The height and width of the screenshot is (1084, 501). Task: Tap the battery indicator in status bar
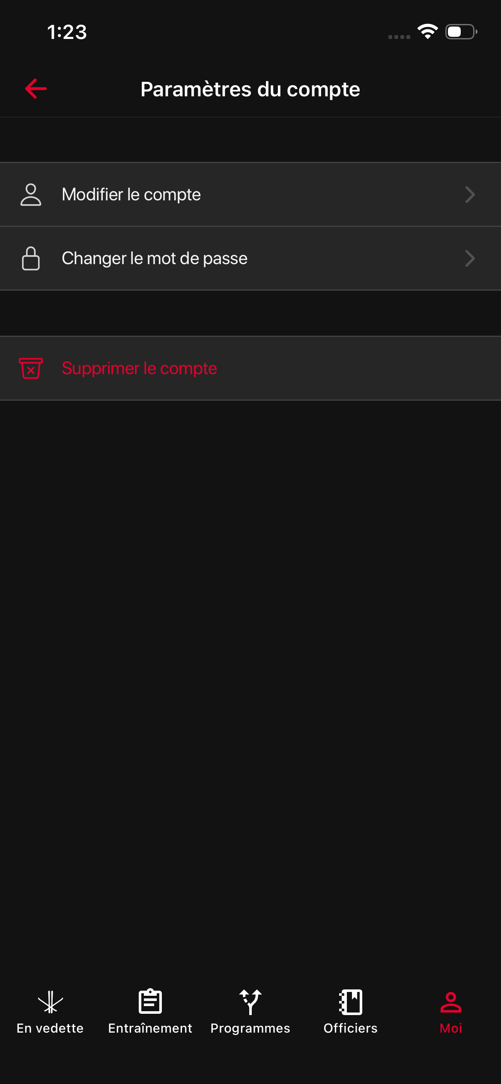point(461,32)
